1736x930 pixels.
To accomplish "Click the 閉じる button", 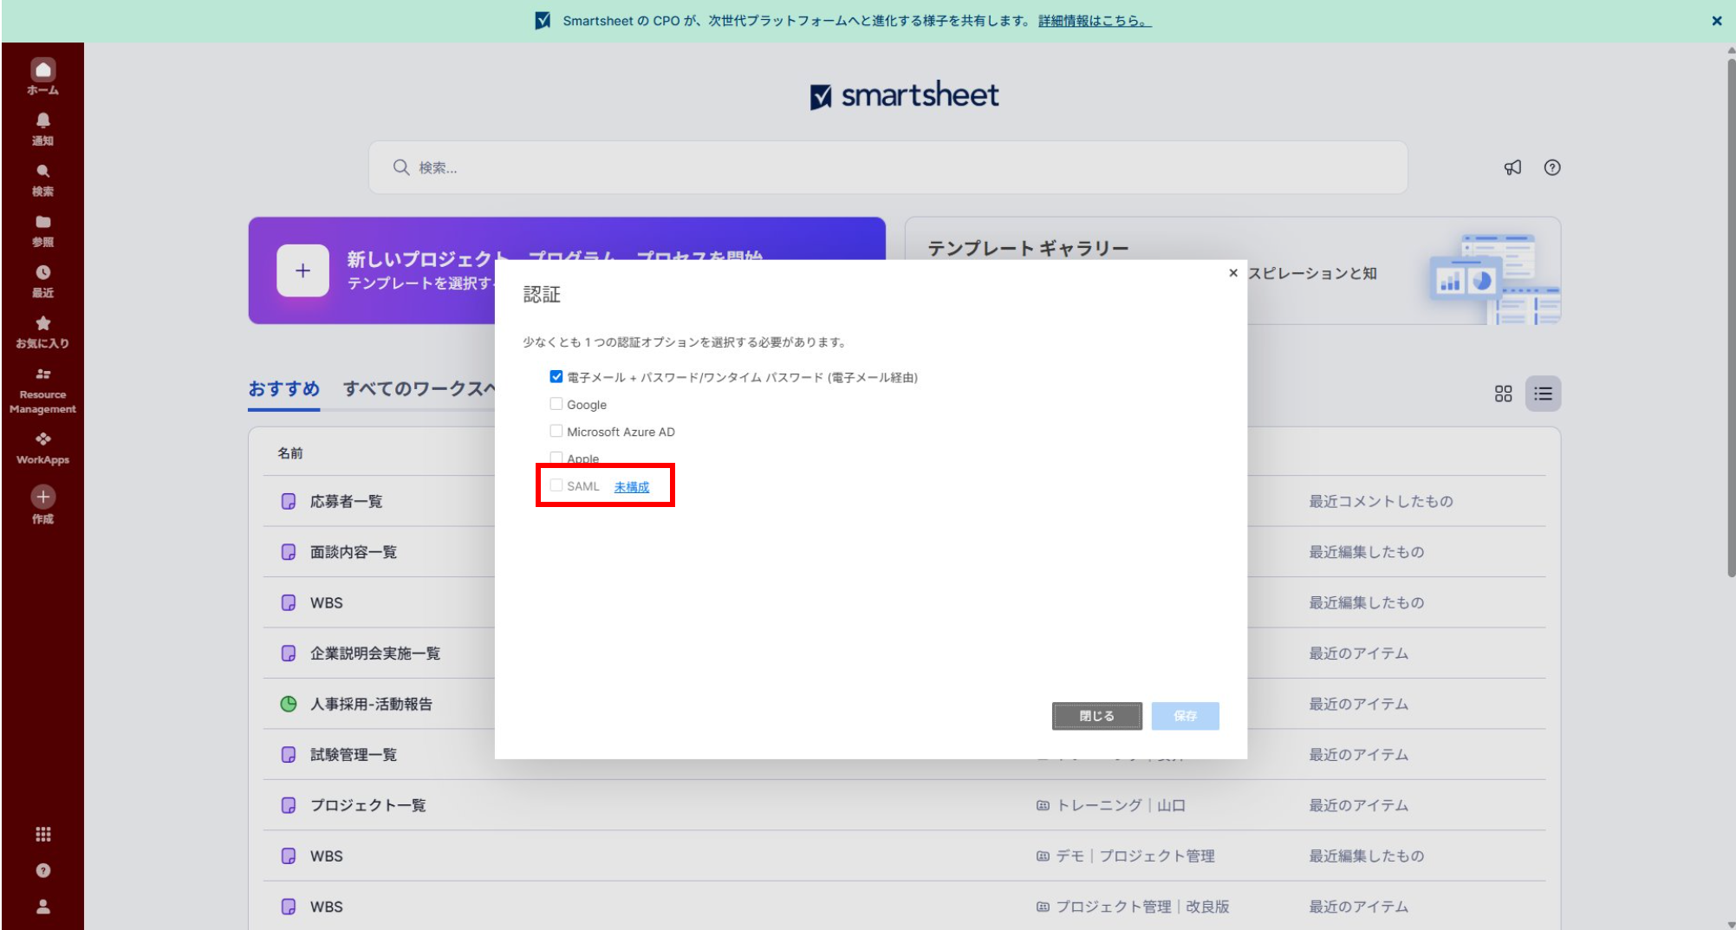I will coord(1096,716).
